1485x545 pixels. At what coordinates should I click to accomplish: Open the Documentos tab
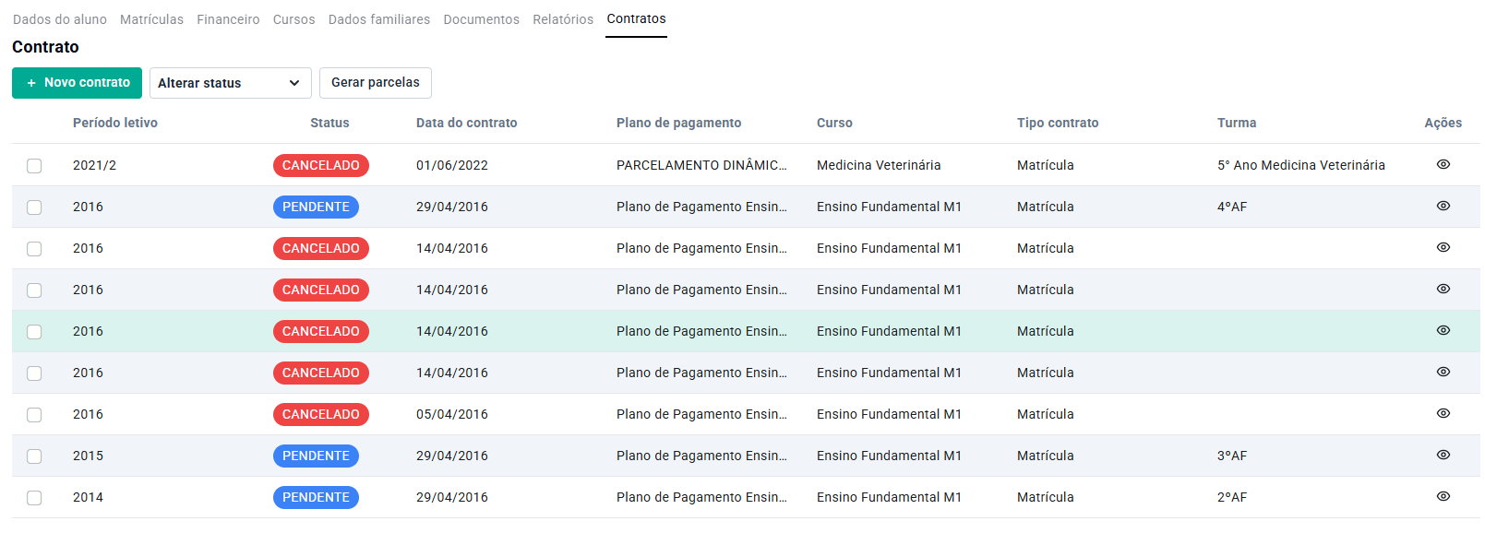[481, 19]
